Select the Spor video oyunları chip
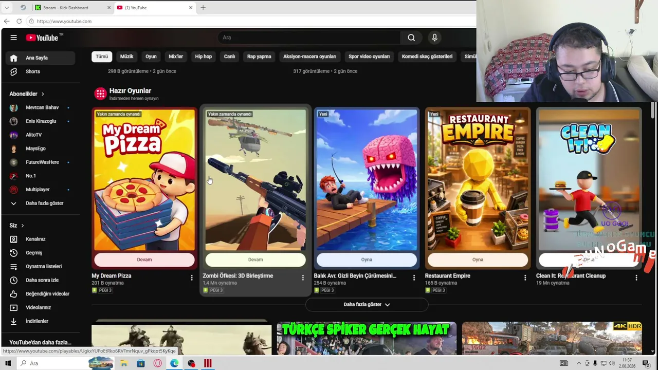Screen dimensions: 658x370 point(369,57)
